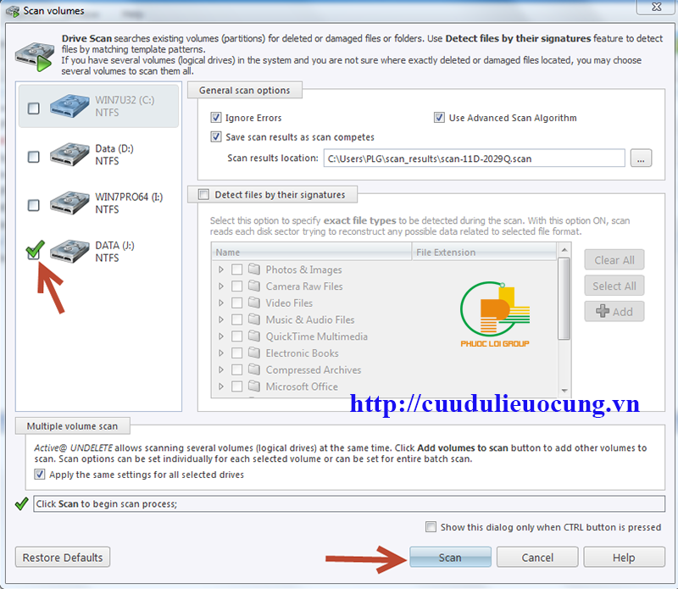Click the Data (D:) drive icon

point(69,156)
